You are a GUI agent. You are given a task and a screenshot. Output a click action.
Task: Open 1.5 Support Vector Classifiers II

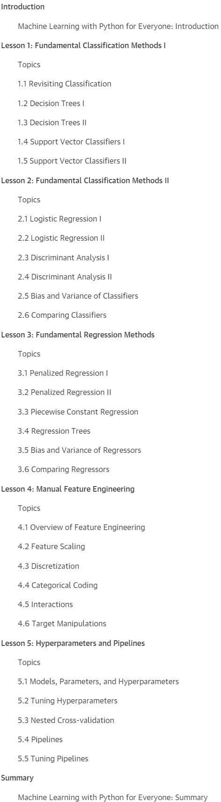click(72, 161)
